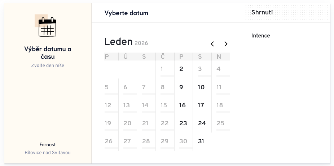Click the Leden month heading
Screen dimensions: 334x166
coord(118,42)
